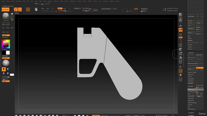Open the Render menu
This screenshot has height=116, width=207.
coord(79,1)
